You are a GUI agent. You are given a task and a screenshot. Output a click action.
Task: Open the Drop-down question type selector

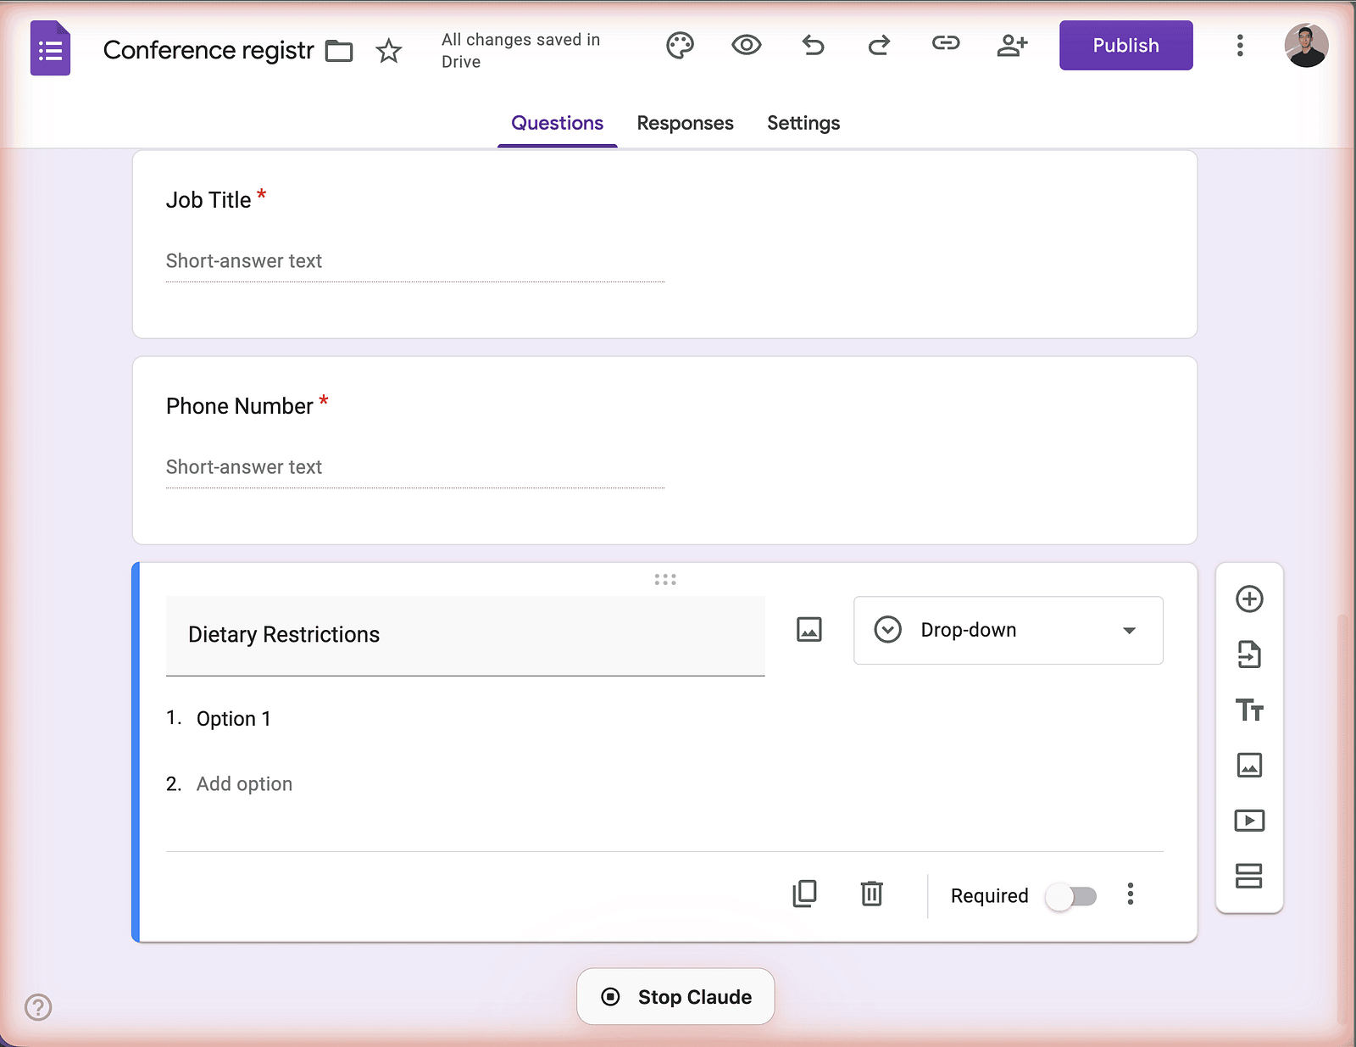(x=1008, y=630)
